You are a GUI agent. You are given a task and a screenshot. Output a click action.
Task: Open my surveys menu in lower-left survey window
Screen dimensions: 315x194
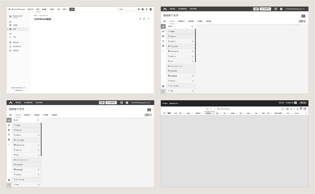point(28,103)
